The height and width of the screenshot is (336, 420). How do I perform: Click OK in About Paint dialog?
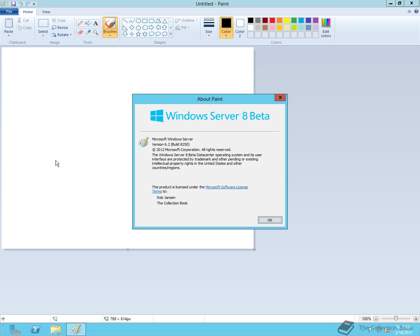coord(270,220)
